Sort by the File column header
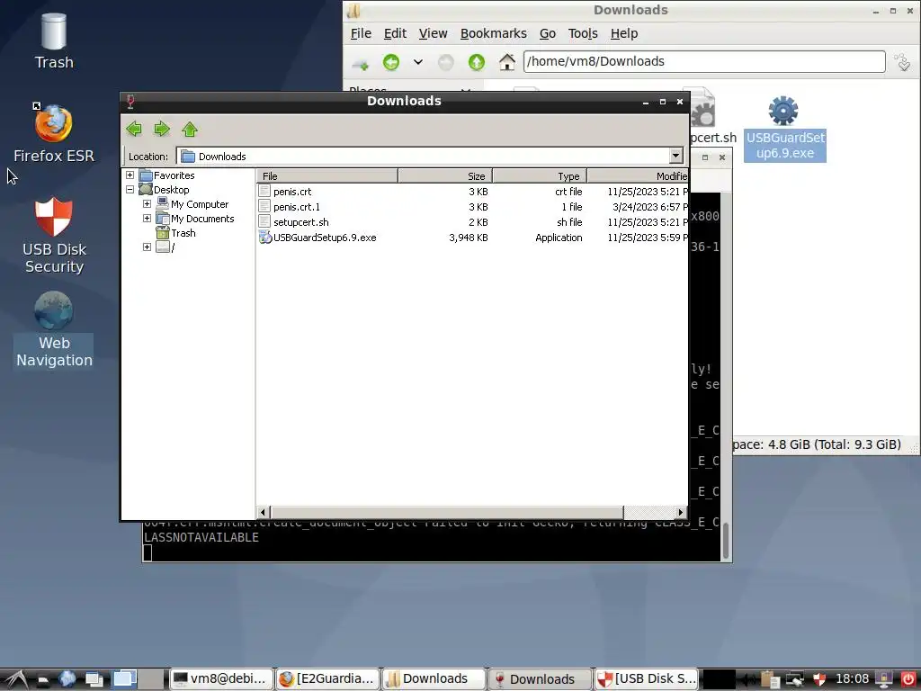The height and width of the screenshot is (691, 921). pos(327,175)
